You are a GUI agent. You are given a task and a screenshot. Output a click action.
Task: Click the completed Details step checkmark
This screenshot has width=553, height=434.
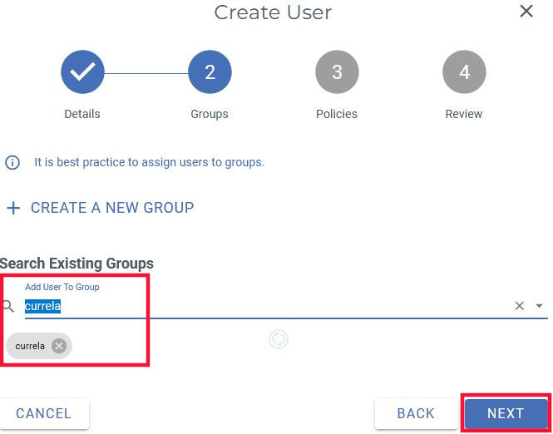click(x=82, y=72)
